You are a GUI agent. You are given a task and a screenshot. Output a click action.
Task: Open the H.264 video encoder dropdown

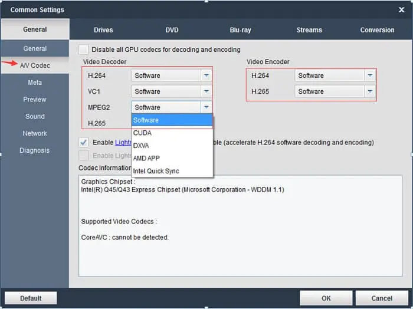pyautogui.click(x=369, y=75)
